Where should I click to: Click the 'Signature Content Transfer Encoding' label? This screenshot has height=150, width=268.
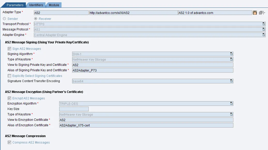[x=34, y=81]
